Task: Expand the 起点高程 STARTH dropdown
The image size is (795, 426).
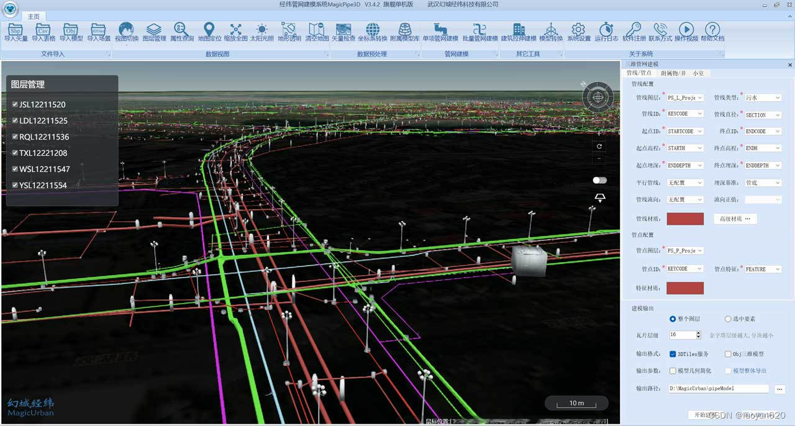Action: (x=685, y=148)
